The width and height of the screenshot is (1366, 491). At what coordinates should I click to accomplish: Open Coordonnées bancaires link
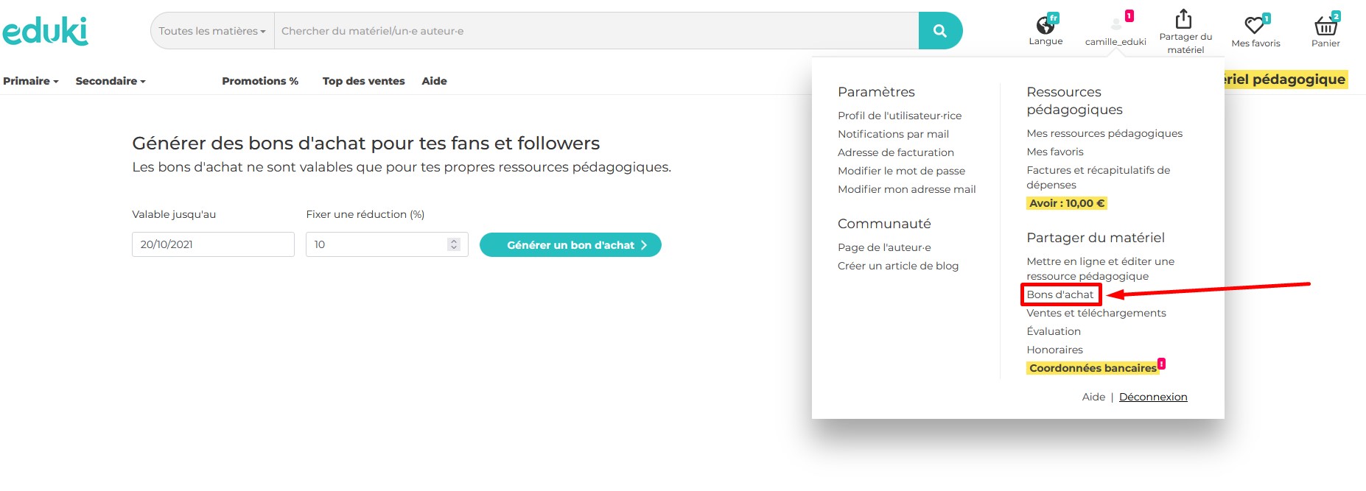pyautogui.click(x=1093, y=368)
